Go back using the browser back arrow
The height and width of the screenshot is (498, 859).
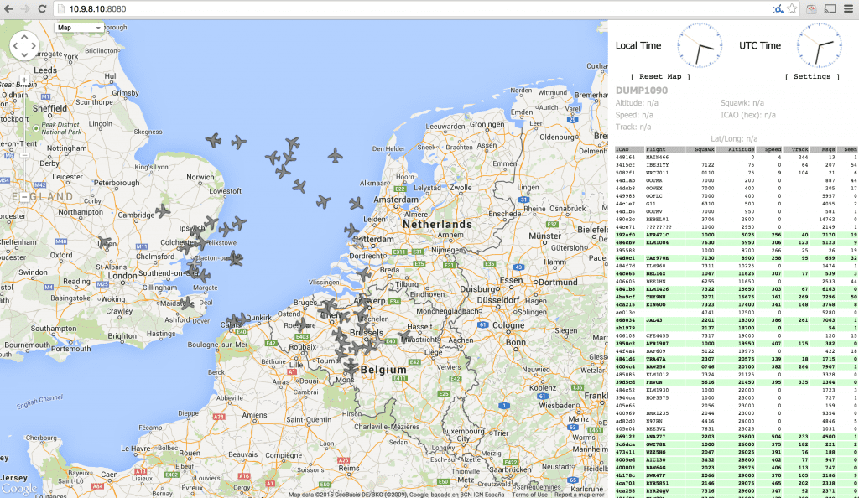click(8, 8)
